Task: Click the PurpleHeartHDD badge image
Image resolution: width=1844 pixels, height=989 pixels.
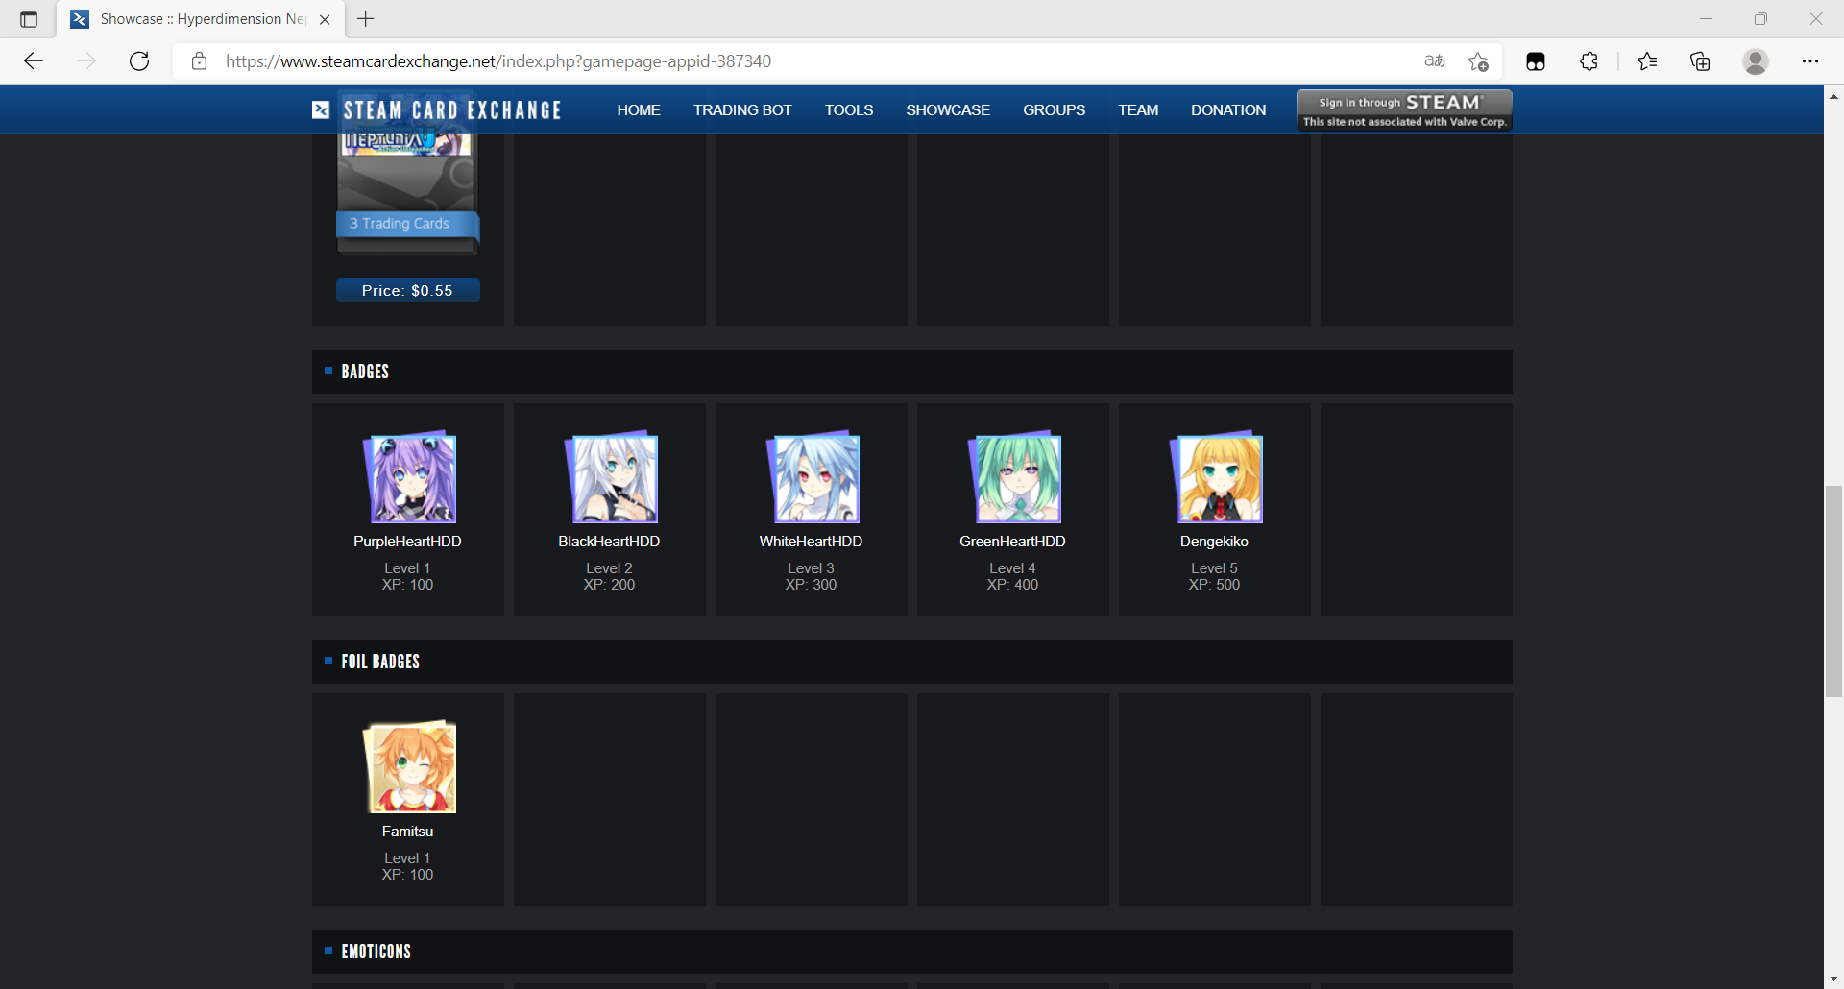Action: pyautogui.click(x=409, y=477)
